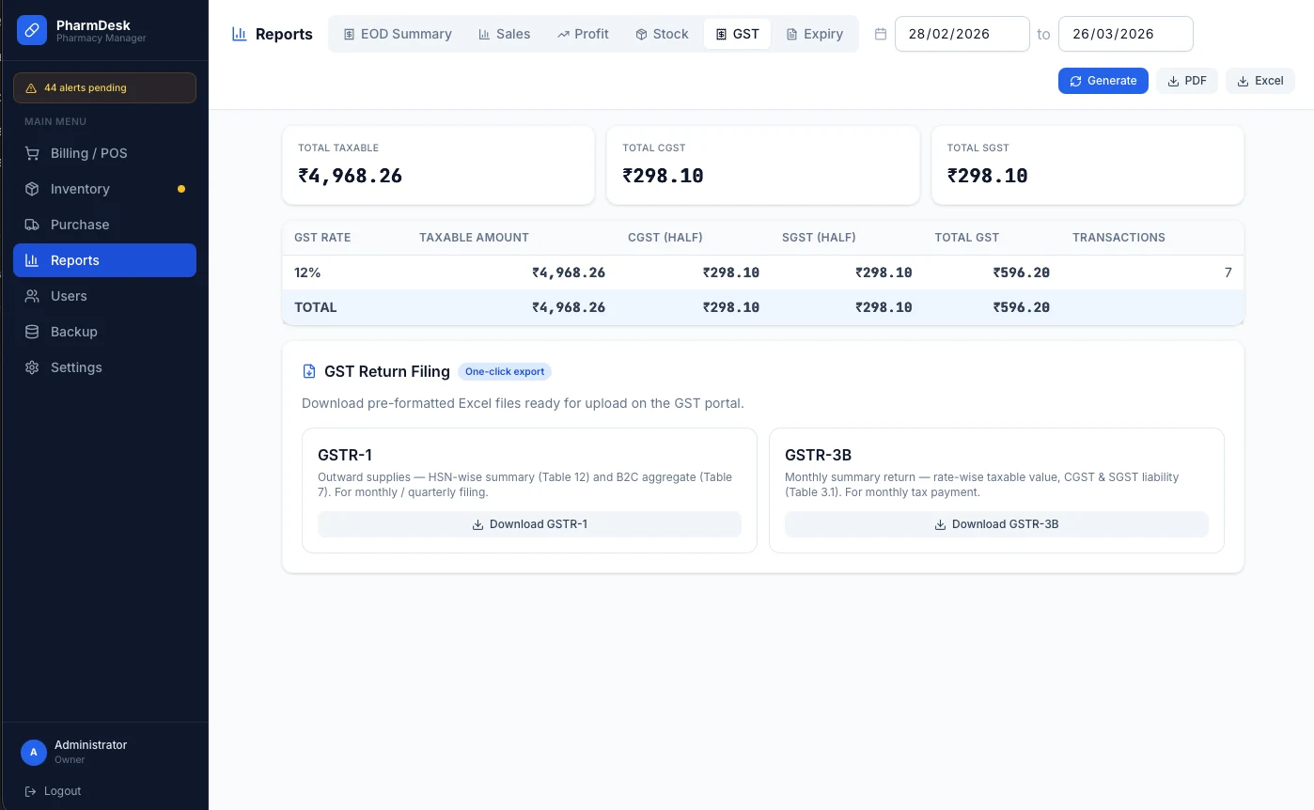This screenshot has height=810, width=1314.
Task: Log out of PharmDesk
Action: tap(53, 791)
